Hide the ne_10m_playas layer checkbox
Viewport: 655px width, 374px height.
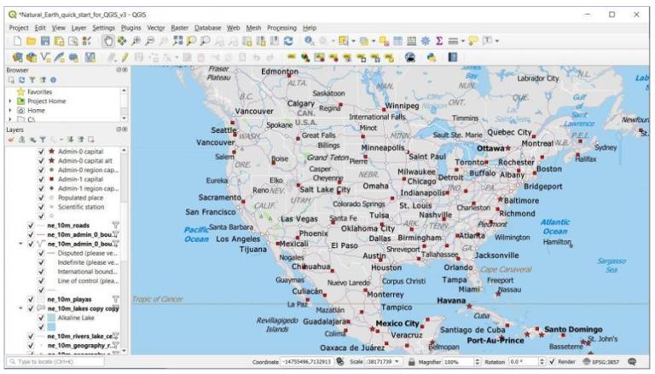click(31, 299)
